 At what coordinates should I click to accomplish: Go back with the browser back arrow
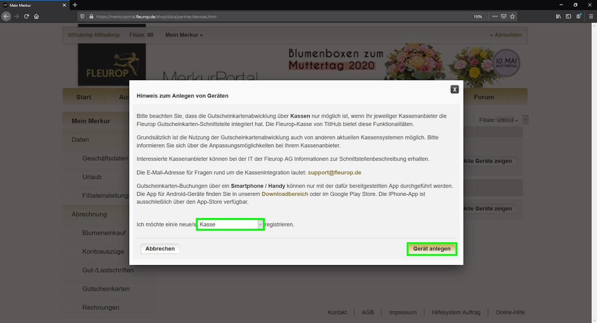6,16
